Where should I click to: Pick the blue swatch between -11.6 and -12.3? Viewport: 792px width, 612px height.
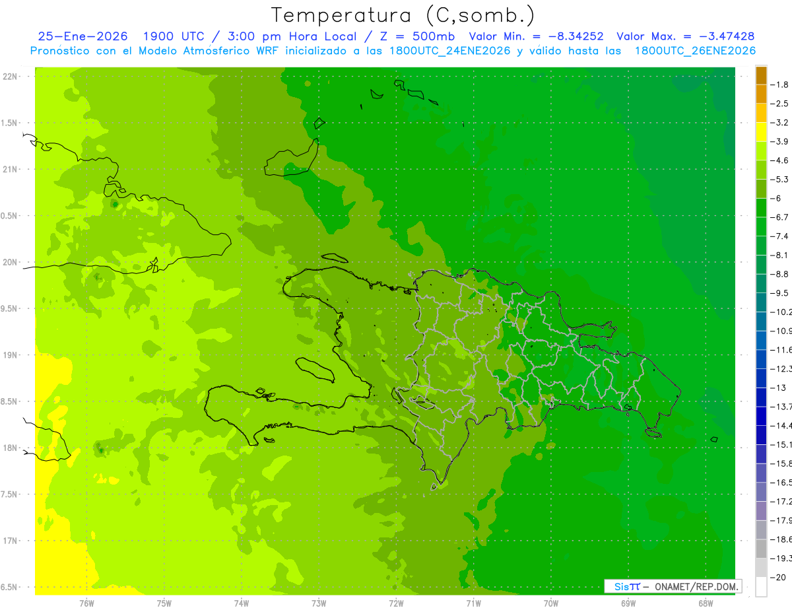point(761,359)
